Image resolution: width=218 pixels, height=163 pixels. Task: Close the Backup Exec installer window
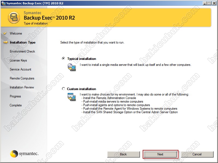pyautogui.click(x=214, y=3)
